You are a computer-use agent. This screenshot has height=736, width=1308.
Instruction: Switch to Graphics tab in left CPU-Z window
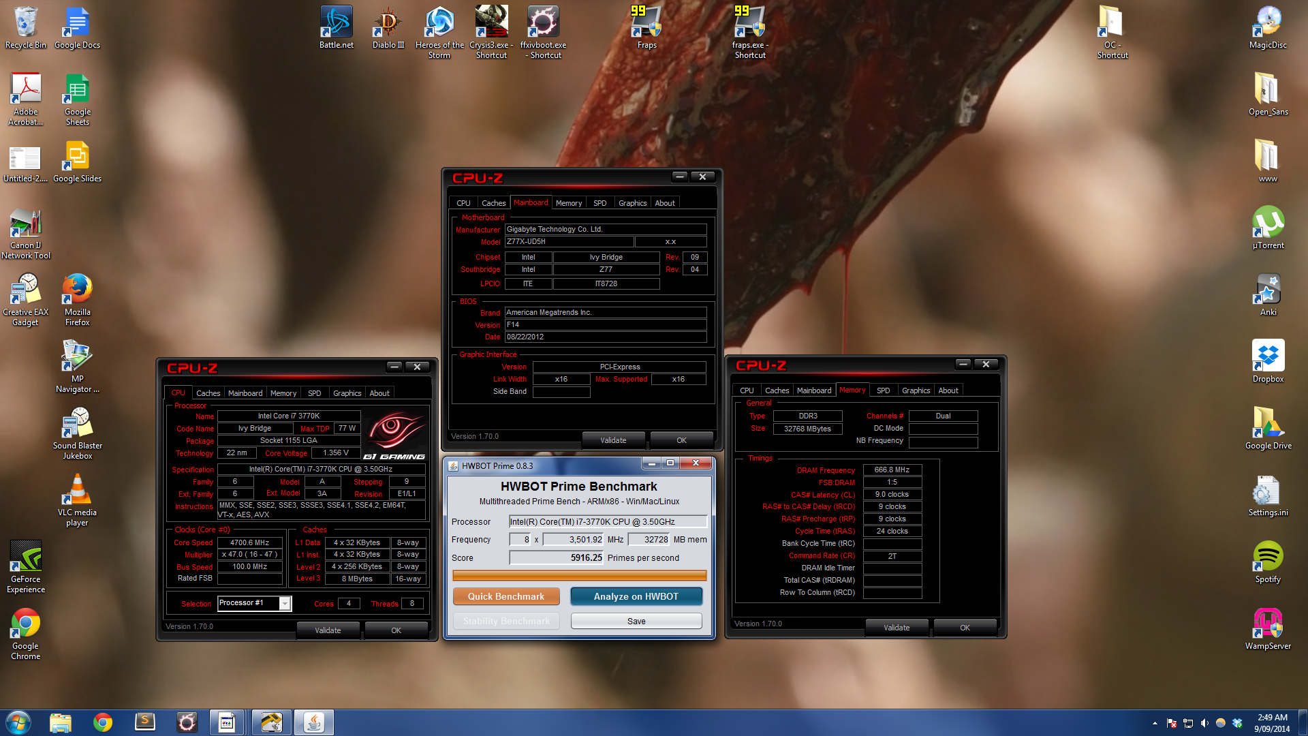coord(347,393)
